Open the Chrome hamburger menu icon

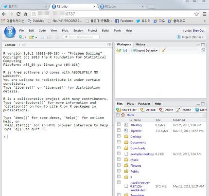tap(205, 14)
